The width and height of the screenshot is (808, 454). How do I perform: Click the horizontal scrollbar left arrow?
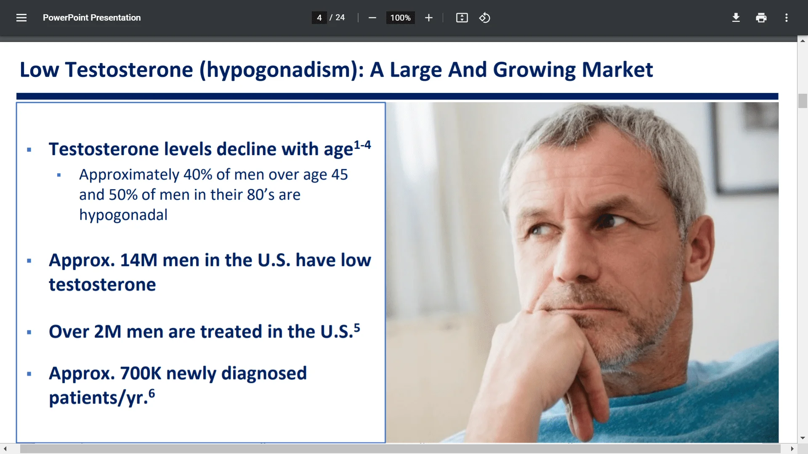pyautogui.click(x=5, y=449)
